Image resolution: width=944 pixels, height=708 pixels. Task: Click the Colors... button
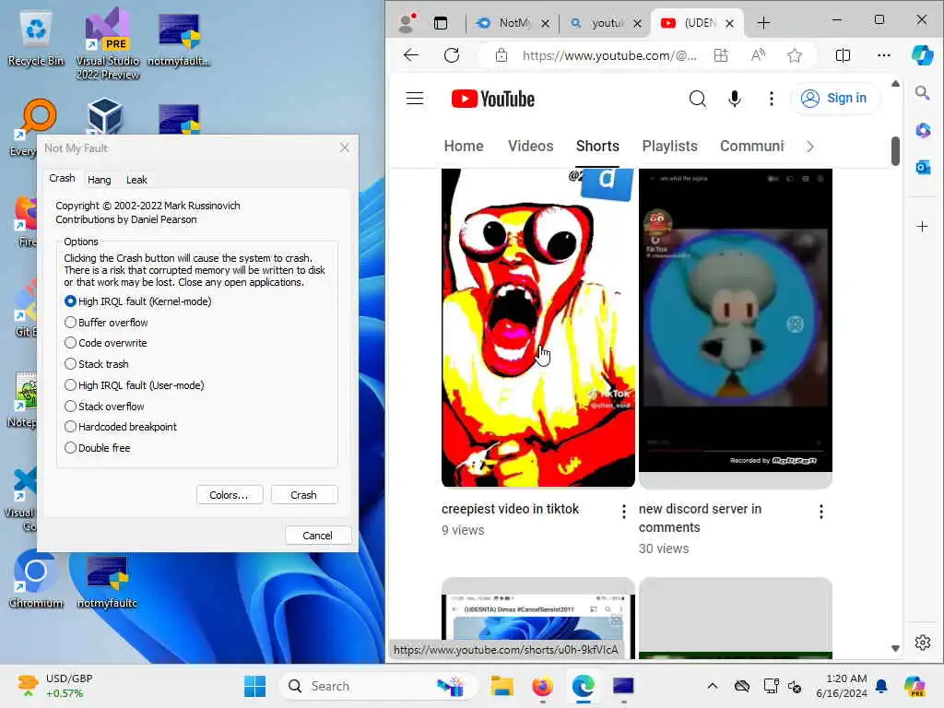pos(230,495)
